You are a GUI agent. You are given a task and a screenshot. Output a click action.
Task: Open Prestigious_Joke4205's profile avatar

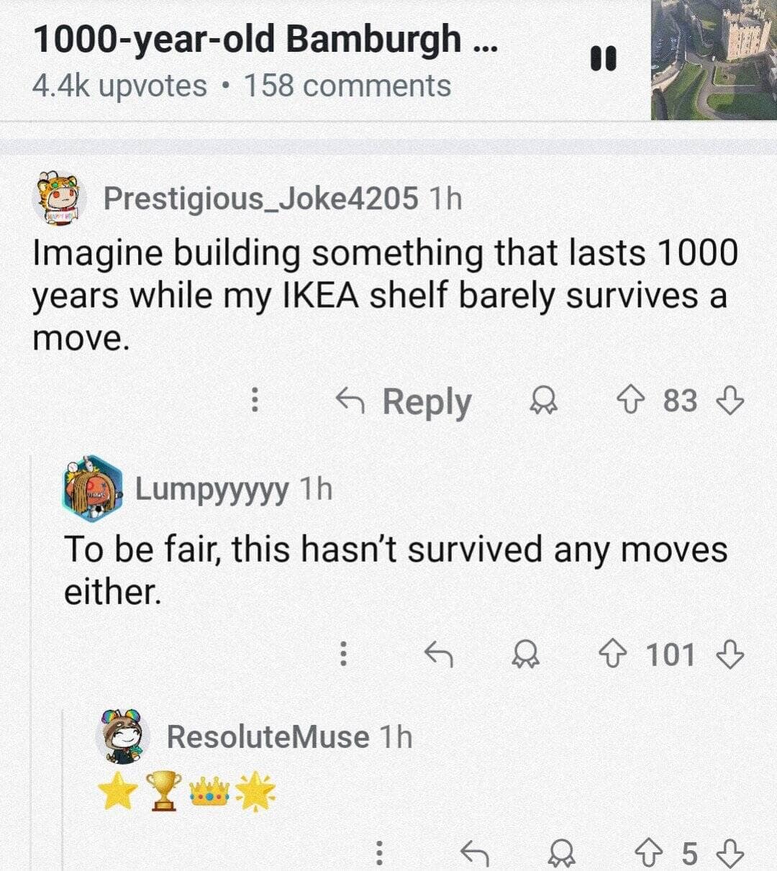coord(58,199)
